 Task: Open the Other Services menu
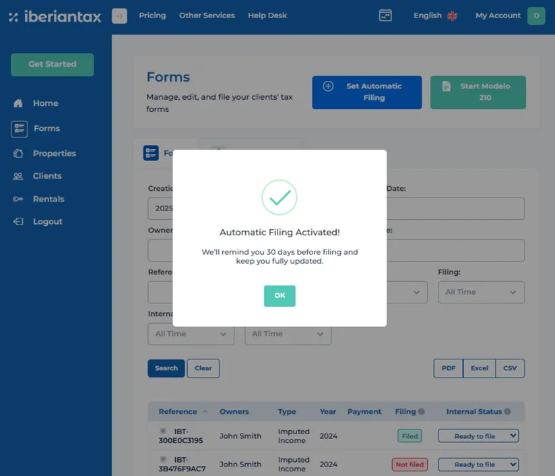tap(207, 15)
